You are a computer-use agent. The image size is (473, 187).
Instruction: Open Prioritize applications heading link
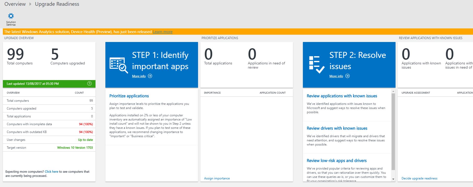129,96
